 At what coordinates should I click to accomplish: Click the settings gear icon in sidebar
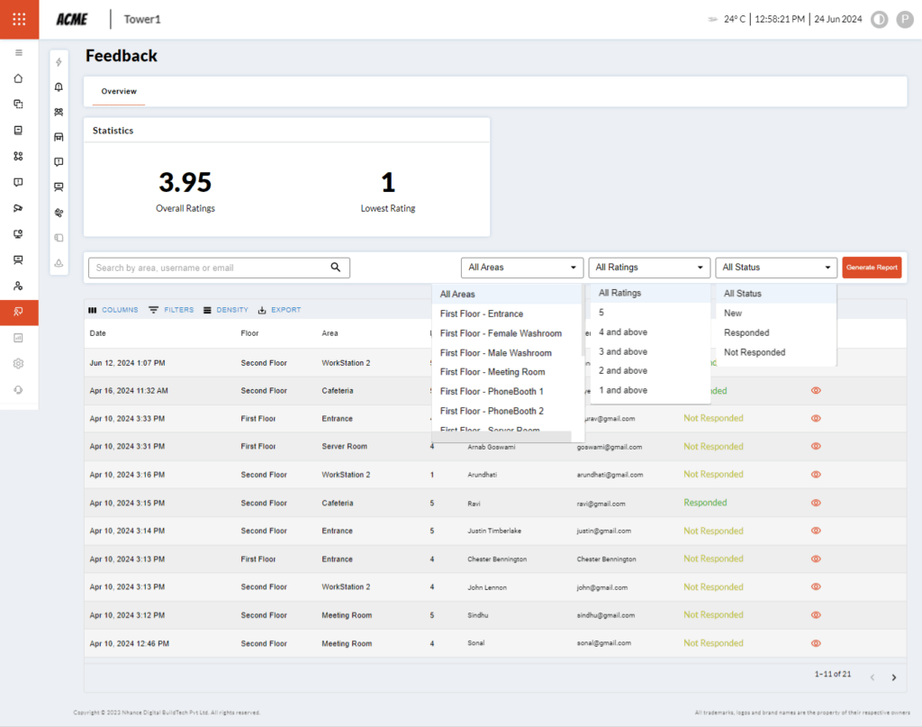click(x=18, y=364)
